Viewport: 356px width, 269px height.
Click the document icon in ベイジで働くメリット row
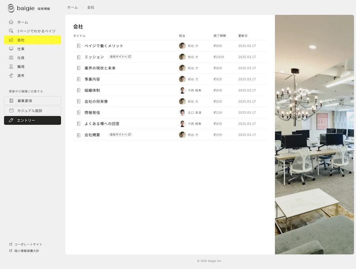point(79,46)
